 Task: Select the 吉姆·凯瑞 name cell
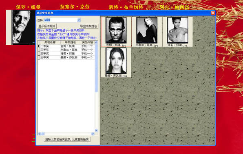point(71,46)
